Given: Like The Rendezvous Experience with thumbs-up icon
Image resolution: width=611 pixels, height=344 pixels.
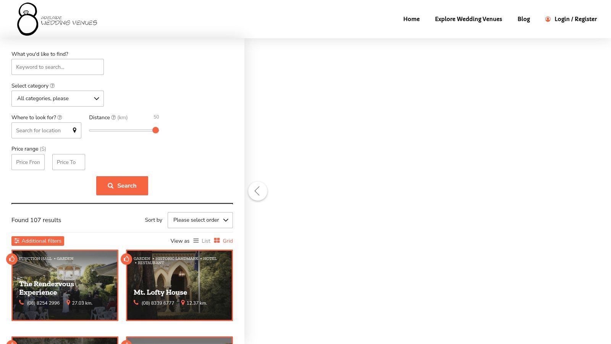Looking at the screenshot, I should tap(12, 259).
